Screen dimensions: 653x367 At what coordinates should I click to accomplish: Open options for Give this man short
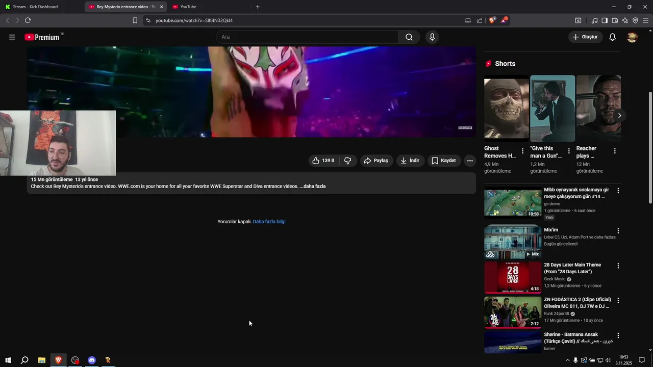(x=569, y=151)
